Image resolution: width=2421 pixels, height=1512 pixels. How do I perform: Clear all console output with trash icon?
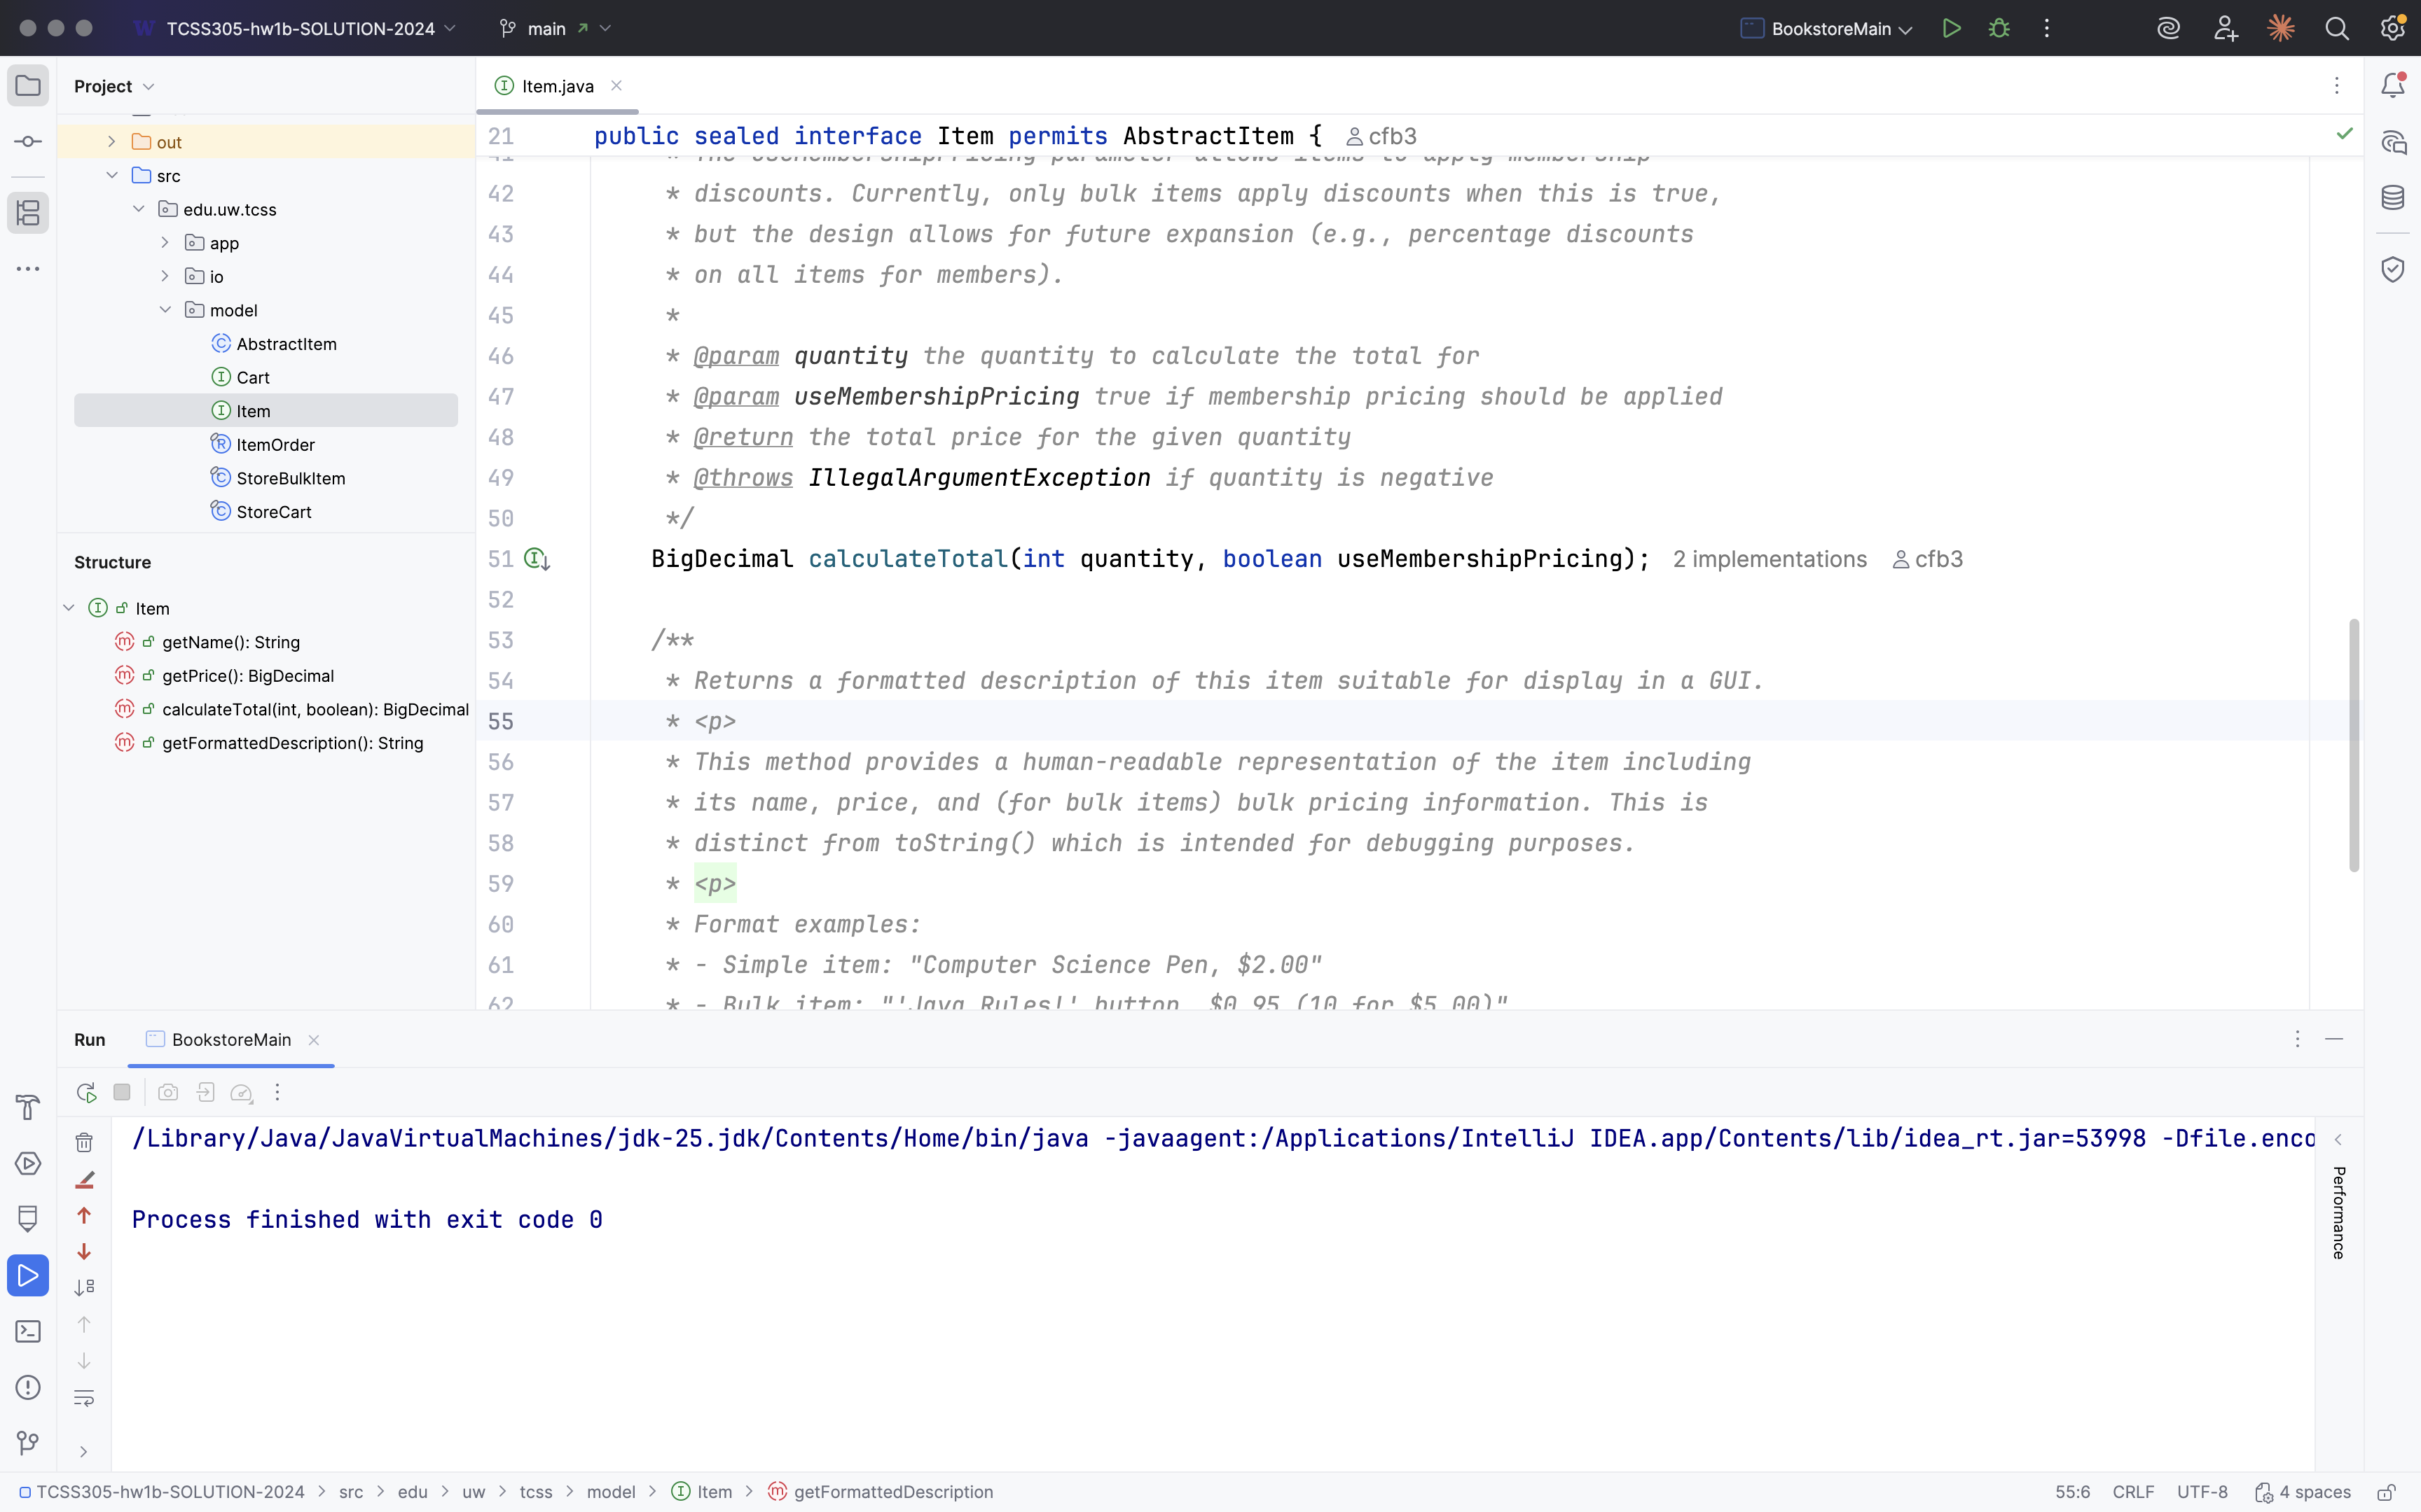(83, 1141)
